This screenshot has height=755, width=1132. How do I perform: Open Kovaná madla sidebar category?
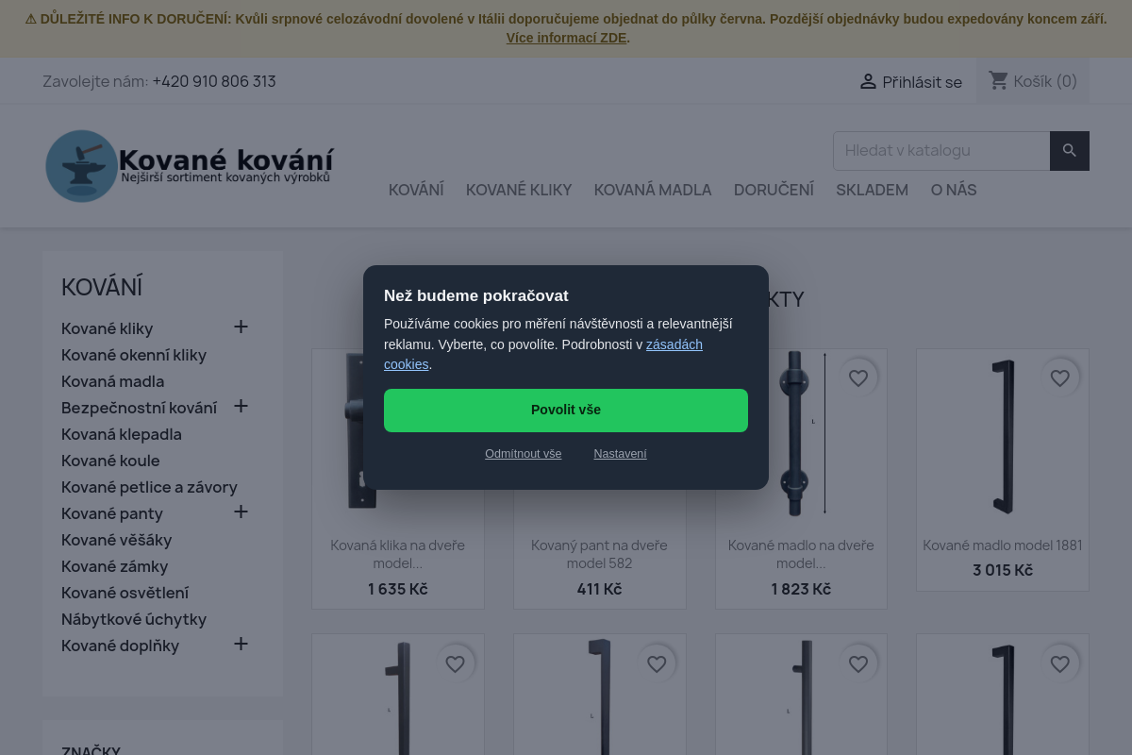(x=113, y=381)
